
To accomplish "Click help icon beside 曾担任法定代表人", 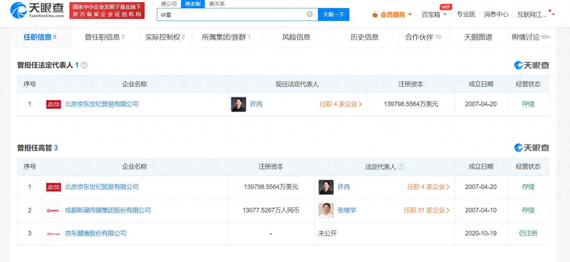I will pos(84,65).
